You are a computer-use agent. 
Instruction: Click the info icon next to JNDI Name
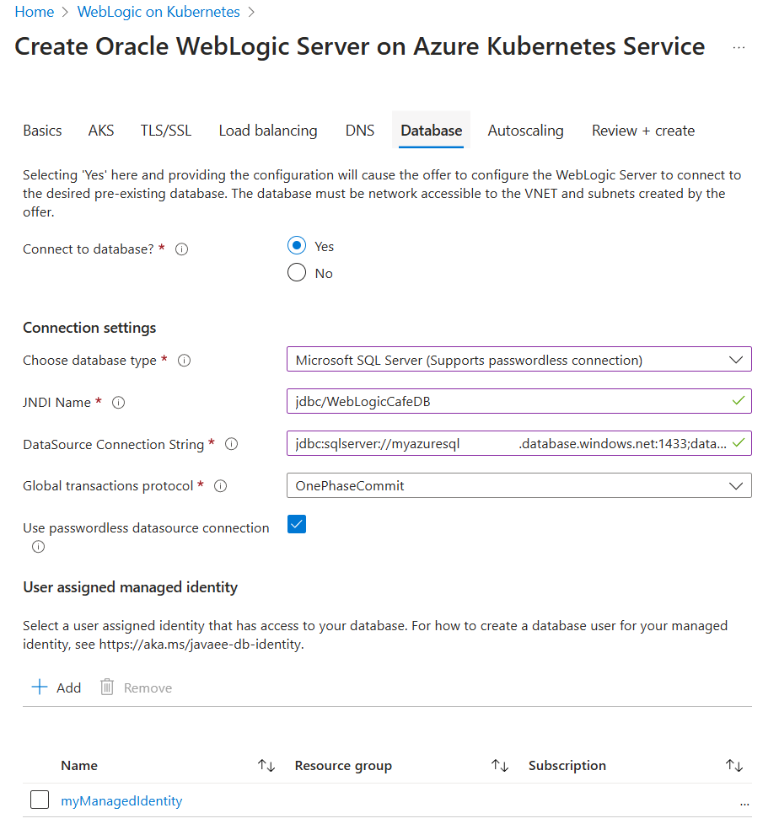click(118, 402)
